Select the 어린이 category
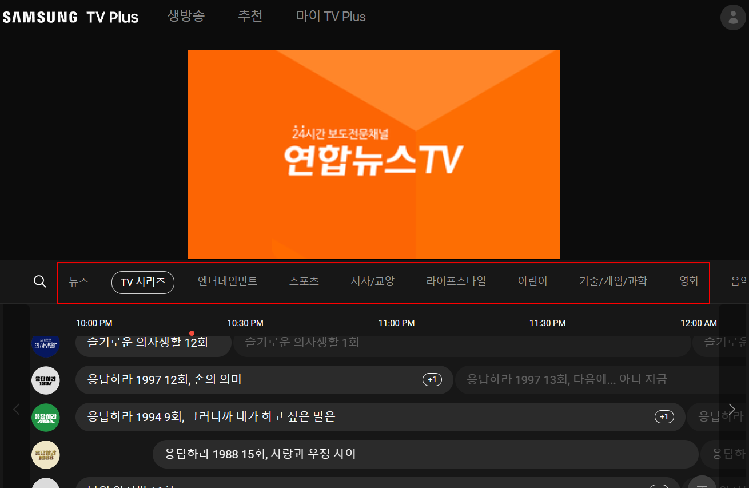This screenshot has width=749, height=488. point(533,281)
